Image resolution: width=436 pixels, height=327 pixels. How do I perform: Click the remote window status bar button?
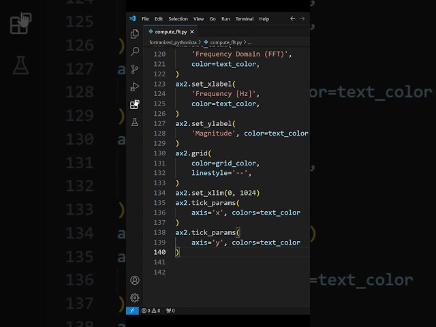(x=132, y=311)
